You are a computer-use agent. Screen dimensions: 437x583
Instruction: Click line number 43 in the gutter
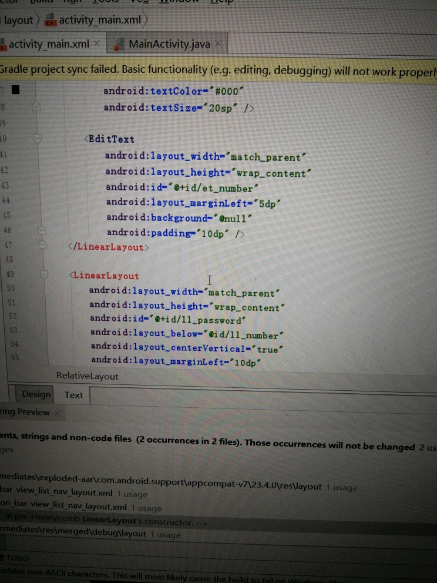[5, 185]
